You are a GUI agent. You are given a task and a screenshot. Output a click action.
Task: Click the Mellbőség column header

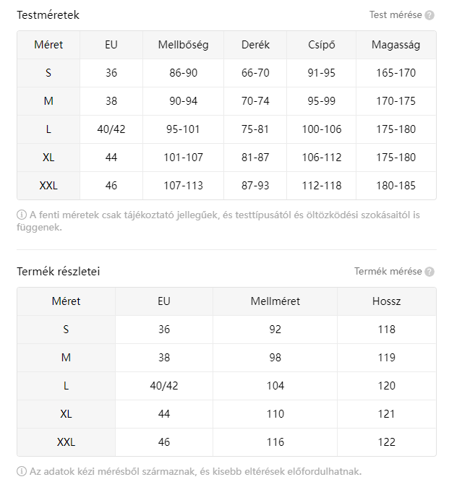(x=183, y=45)
